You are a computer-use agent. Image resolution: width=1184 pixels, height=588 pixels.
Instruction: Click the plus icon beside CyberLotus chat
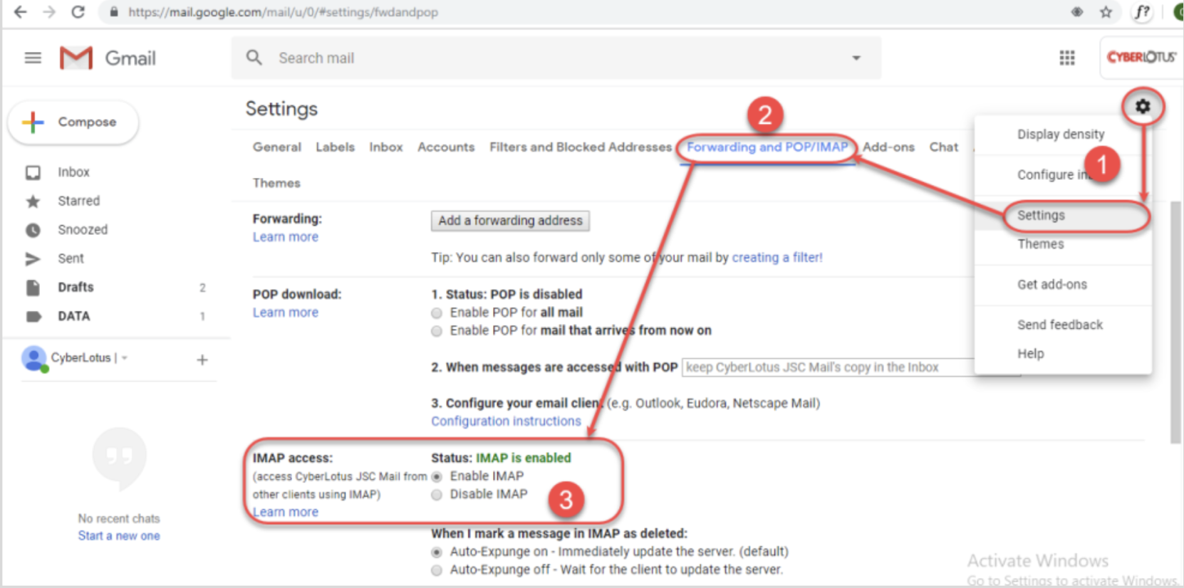202,360
